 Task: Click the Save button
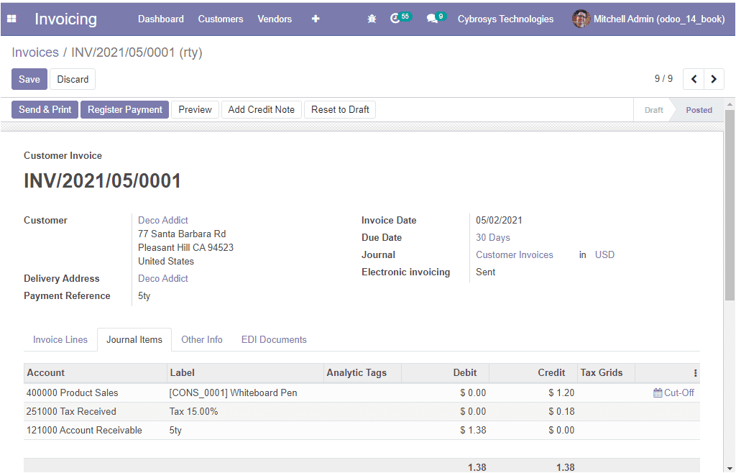29,79
